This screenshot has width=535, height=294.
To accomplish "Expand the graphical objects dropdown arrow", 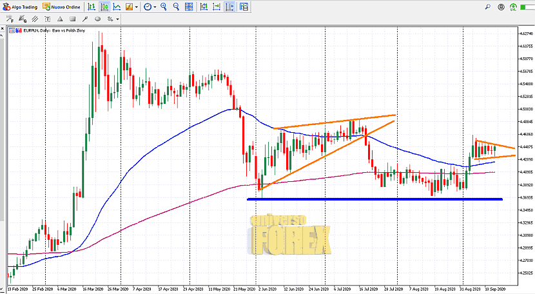I will [117, 19].
